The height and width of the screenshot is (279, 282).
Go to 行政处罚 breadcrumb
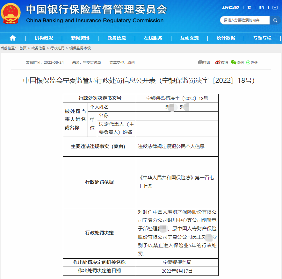click(x=57, y=48)
